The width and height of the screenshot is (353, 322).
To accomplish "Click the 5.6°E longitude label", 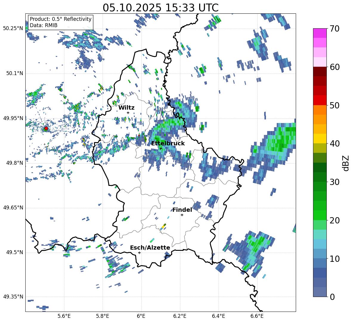I will (x=64, y=316).
